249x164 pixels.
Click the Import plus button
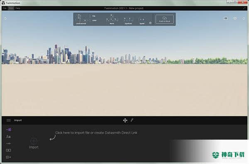coord(34,141)
